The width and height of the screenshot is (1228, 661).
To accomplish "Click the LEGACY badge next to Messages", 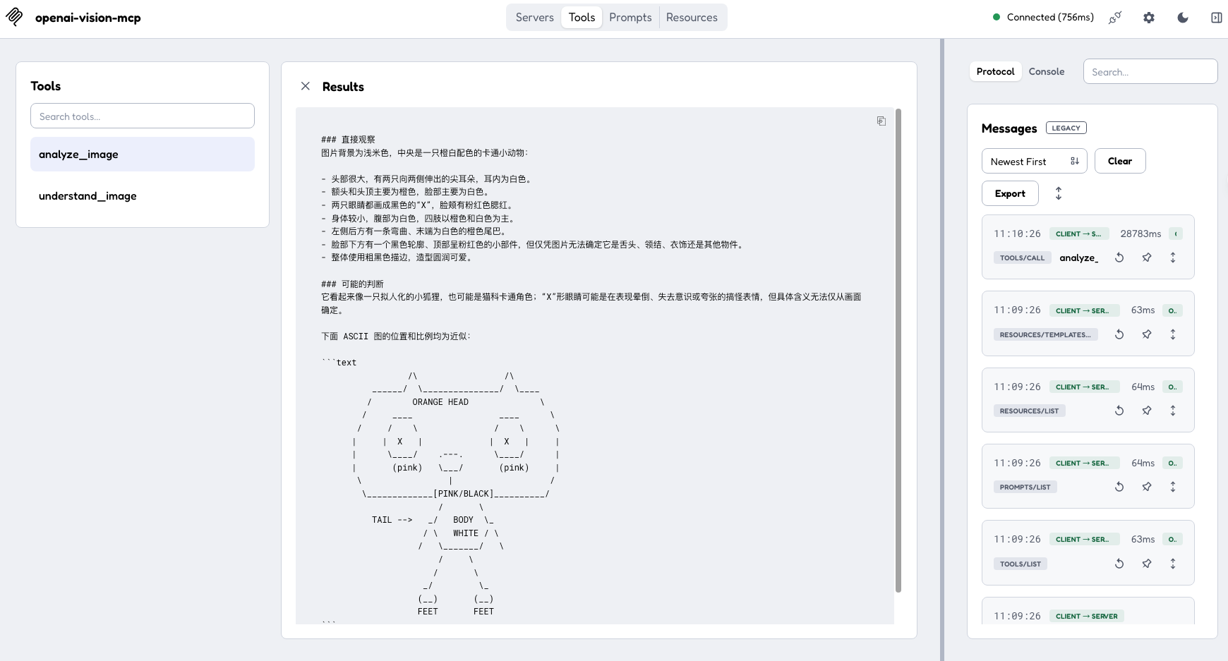I will click(x=1066, y=128).
